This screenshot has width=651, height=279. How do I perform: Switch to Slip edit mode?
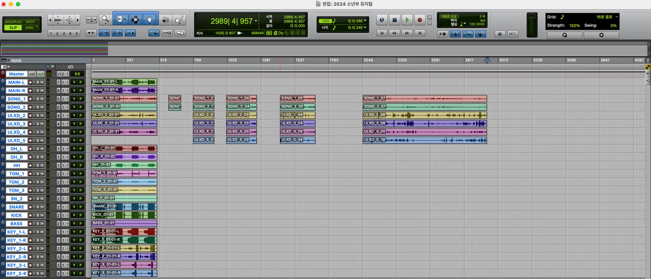click(13, 28)
